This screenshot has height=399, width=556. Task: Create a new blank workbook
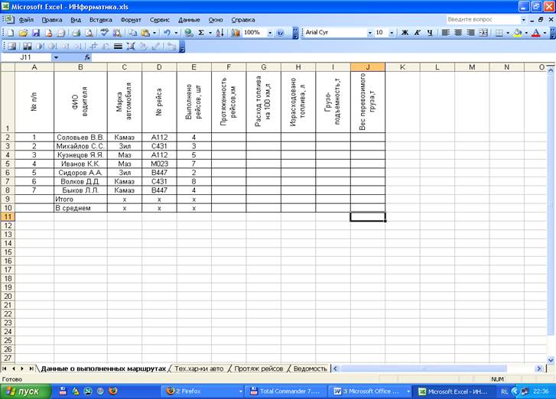point(11,33)
